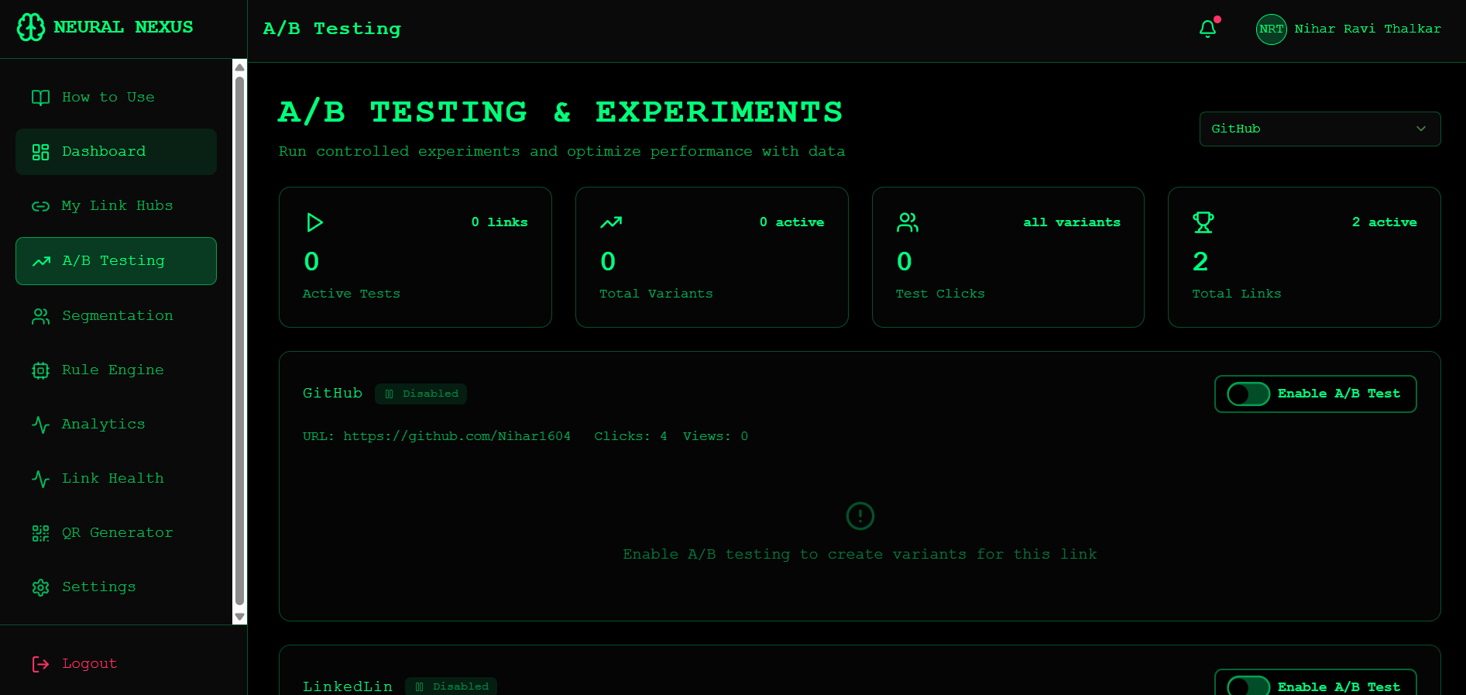
Task: Click the How to Use book icon
Action: click(x=40, y=98)
